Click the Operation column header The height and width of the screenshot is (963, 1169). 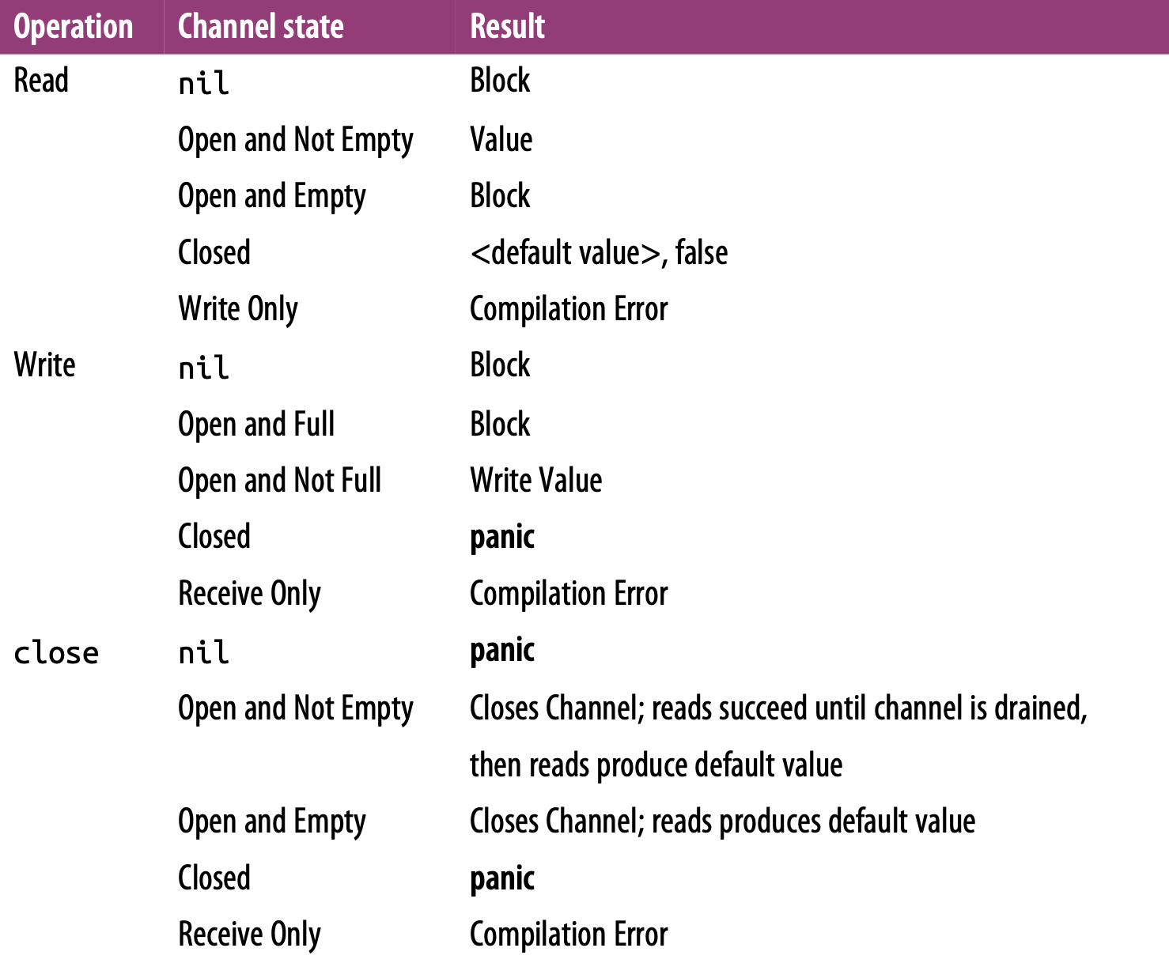point(74,27)
